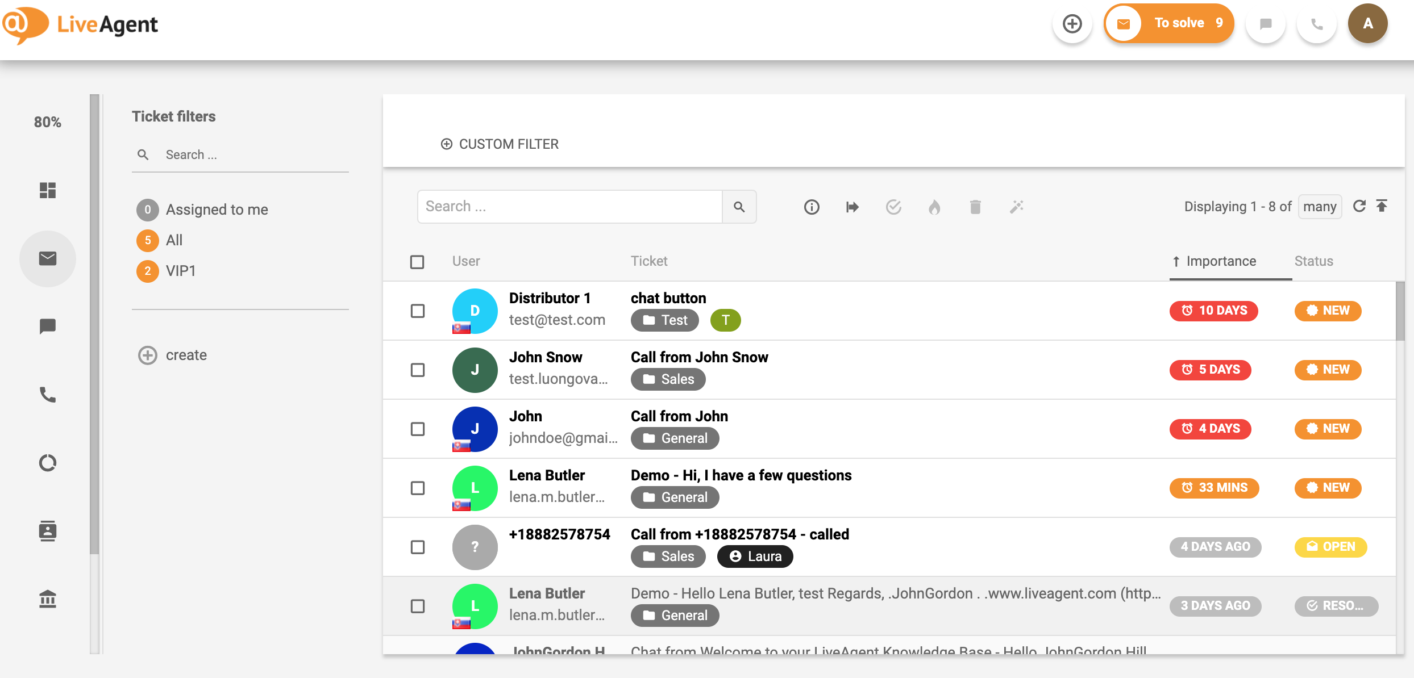1414x678 pixels.
Task: Select the Assigned to me filter
Action: [217, 210]
